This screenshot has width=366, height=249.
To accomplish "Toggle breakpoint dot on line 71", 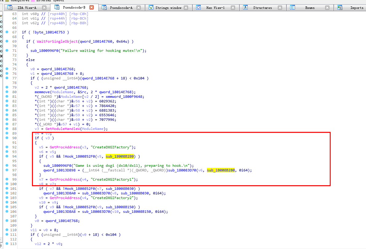I will tap(7, 50).
